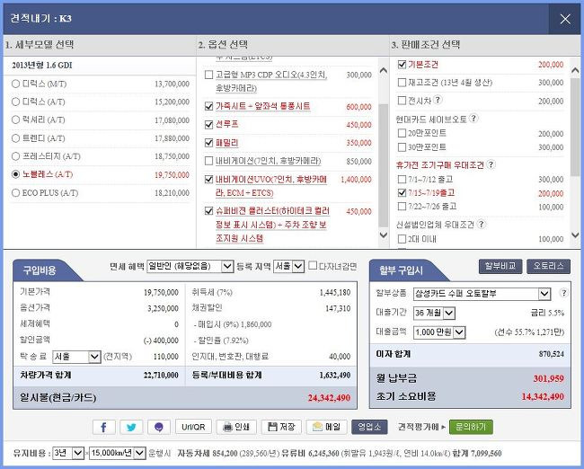The image size is (584, 469).
Task: Check 2대 이내 condition
Action: 402,239
